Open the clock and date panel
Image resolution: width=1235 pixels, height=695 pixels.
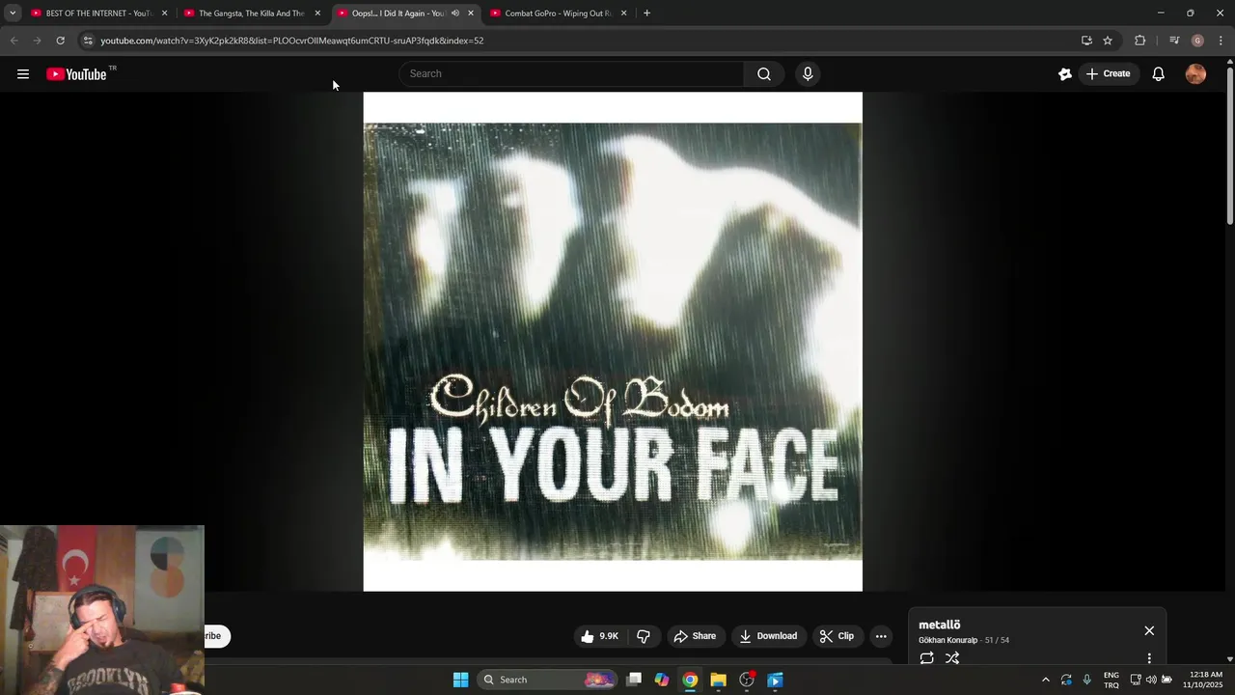tap(1202, 680)
